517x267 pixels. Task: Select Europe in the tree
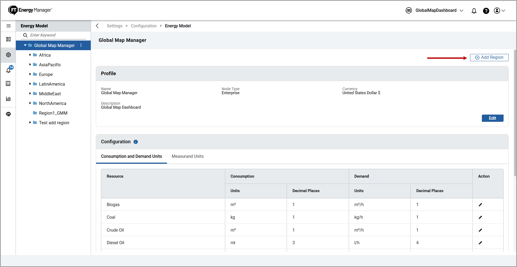46,74
